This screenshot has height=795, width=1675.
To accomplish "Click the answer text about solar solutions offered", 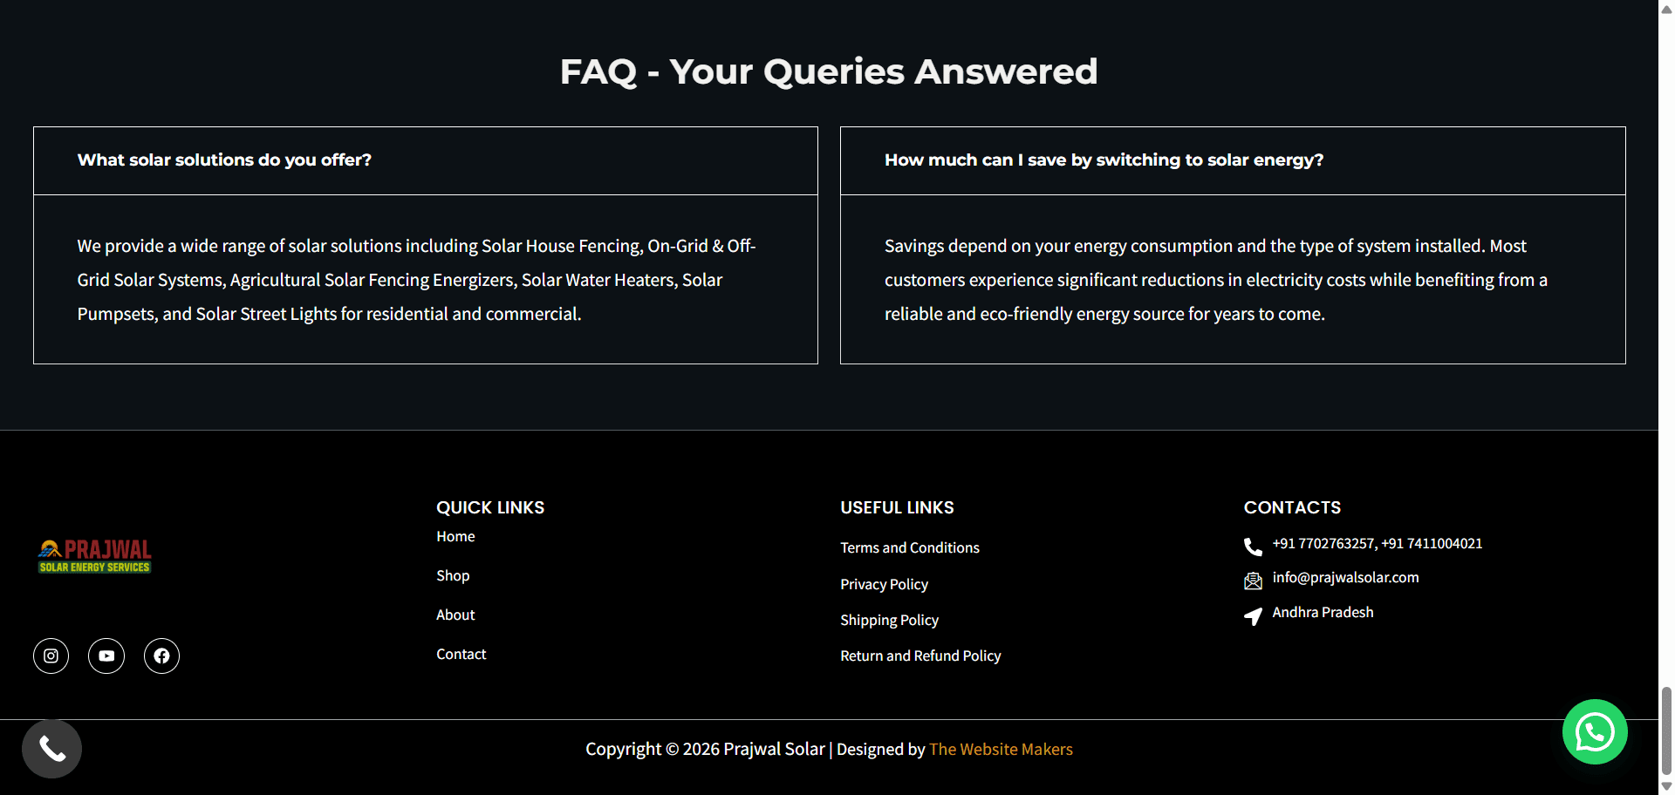I will coord(417,280).
